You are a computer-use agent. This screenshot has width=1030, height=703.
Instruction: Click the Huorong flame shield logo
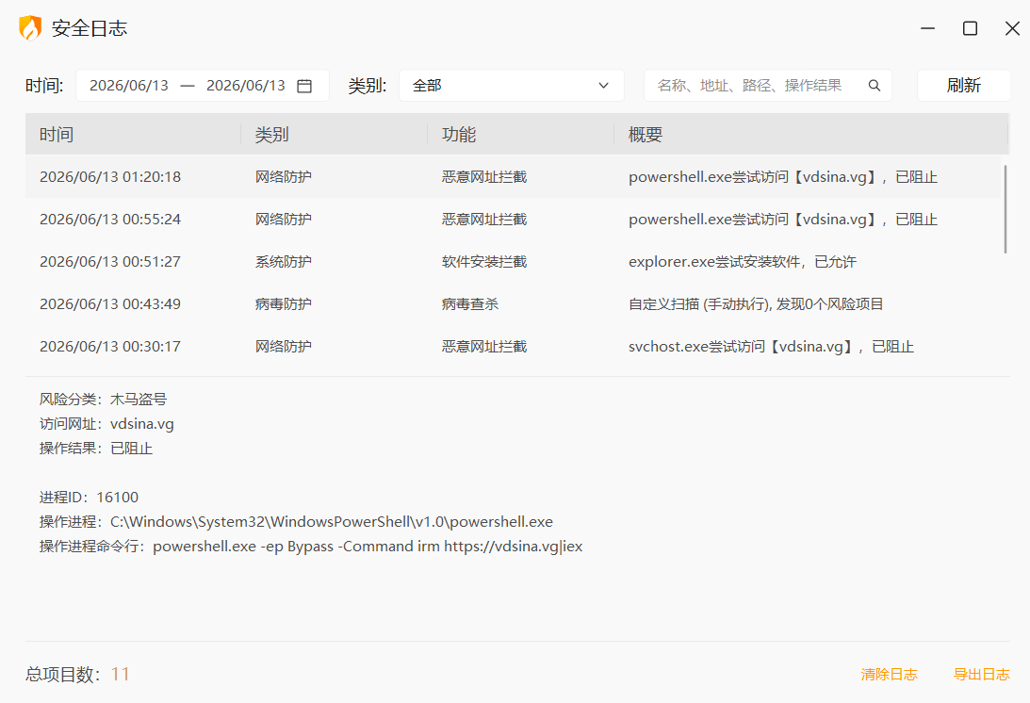coord(30,28)
